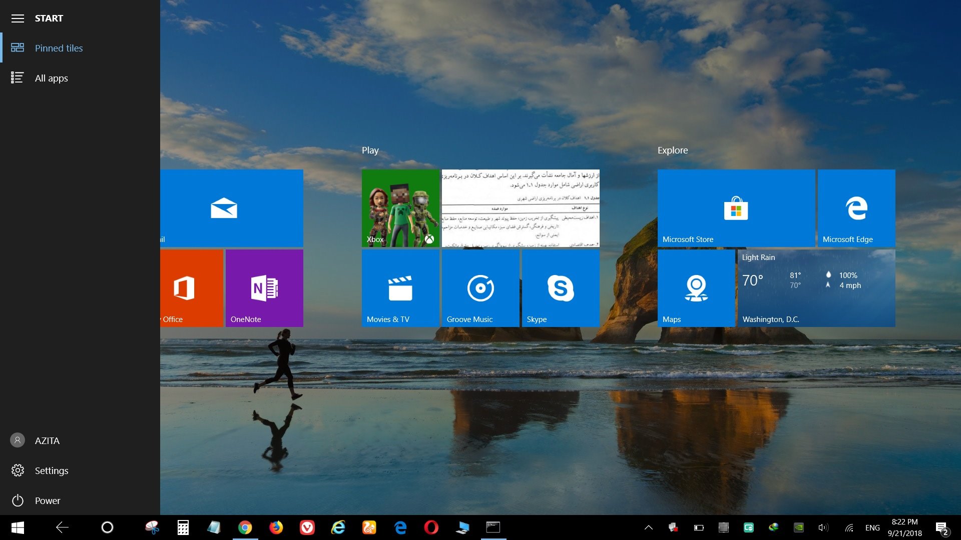The width and height of the screenshot is (961, 540).
Task: Open Calculator from the taskbar
Action: point(183,527)
